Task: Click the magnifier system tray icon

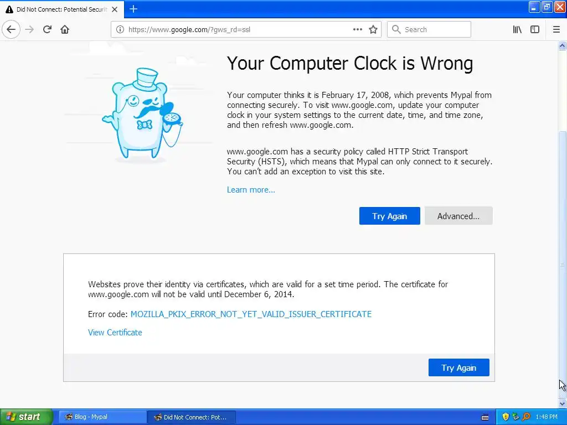Action: (526, 417)
